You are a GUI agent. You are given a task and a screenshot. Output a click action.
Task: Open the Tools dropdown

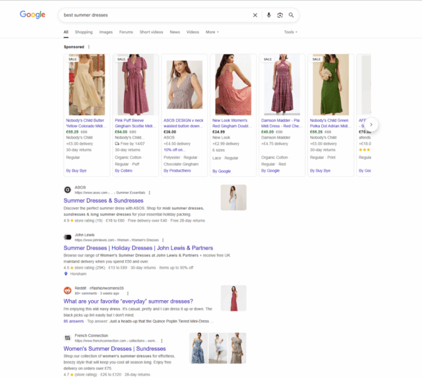point(291,32)
